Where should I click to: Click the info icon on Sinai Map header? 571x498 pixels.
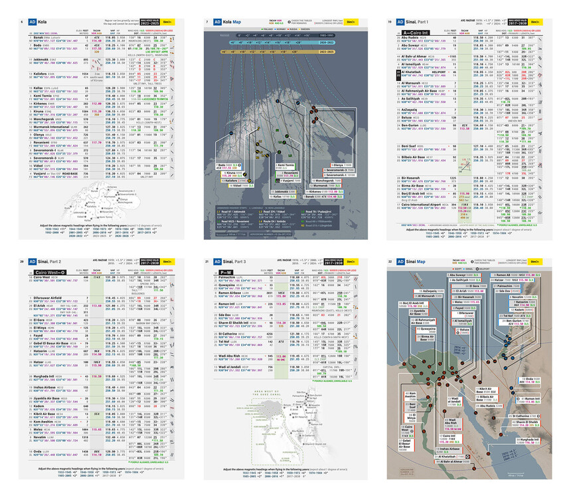pos(472,262)
